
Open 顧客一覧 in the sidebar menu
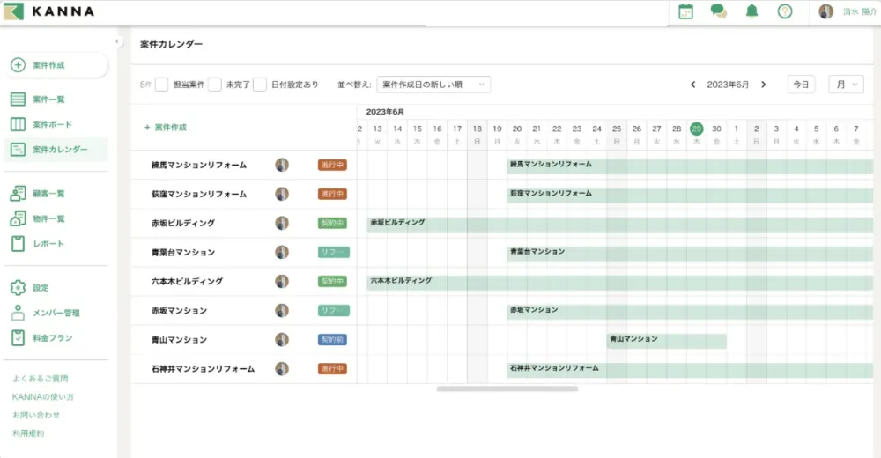[x=48, y=193]
